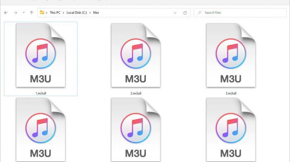Select the 1.m3u8 file icon
The width and height of the screenshot is (290, 162).
[x=41, y=55]
